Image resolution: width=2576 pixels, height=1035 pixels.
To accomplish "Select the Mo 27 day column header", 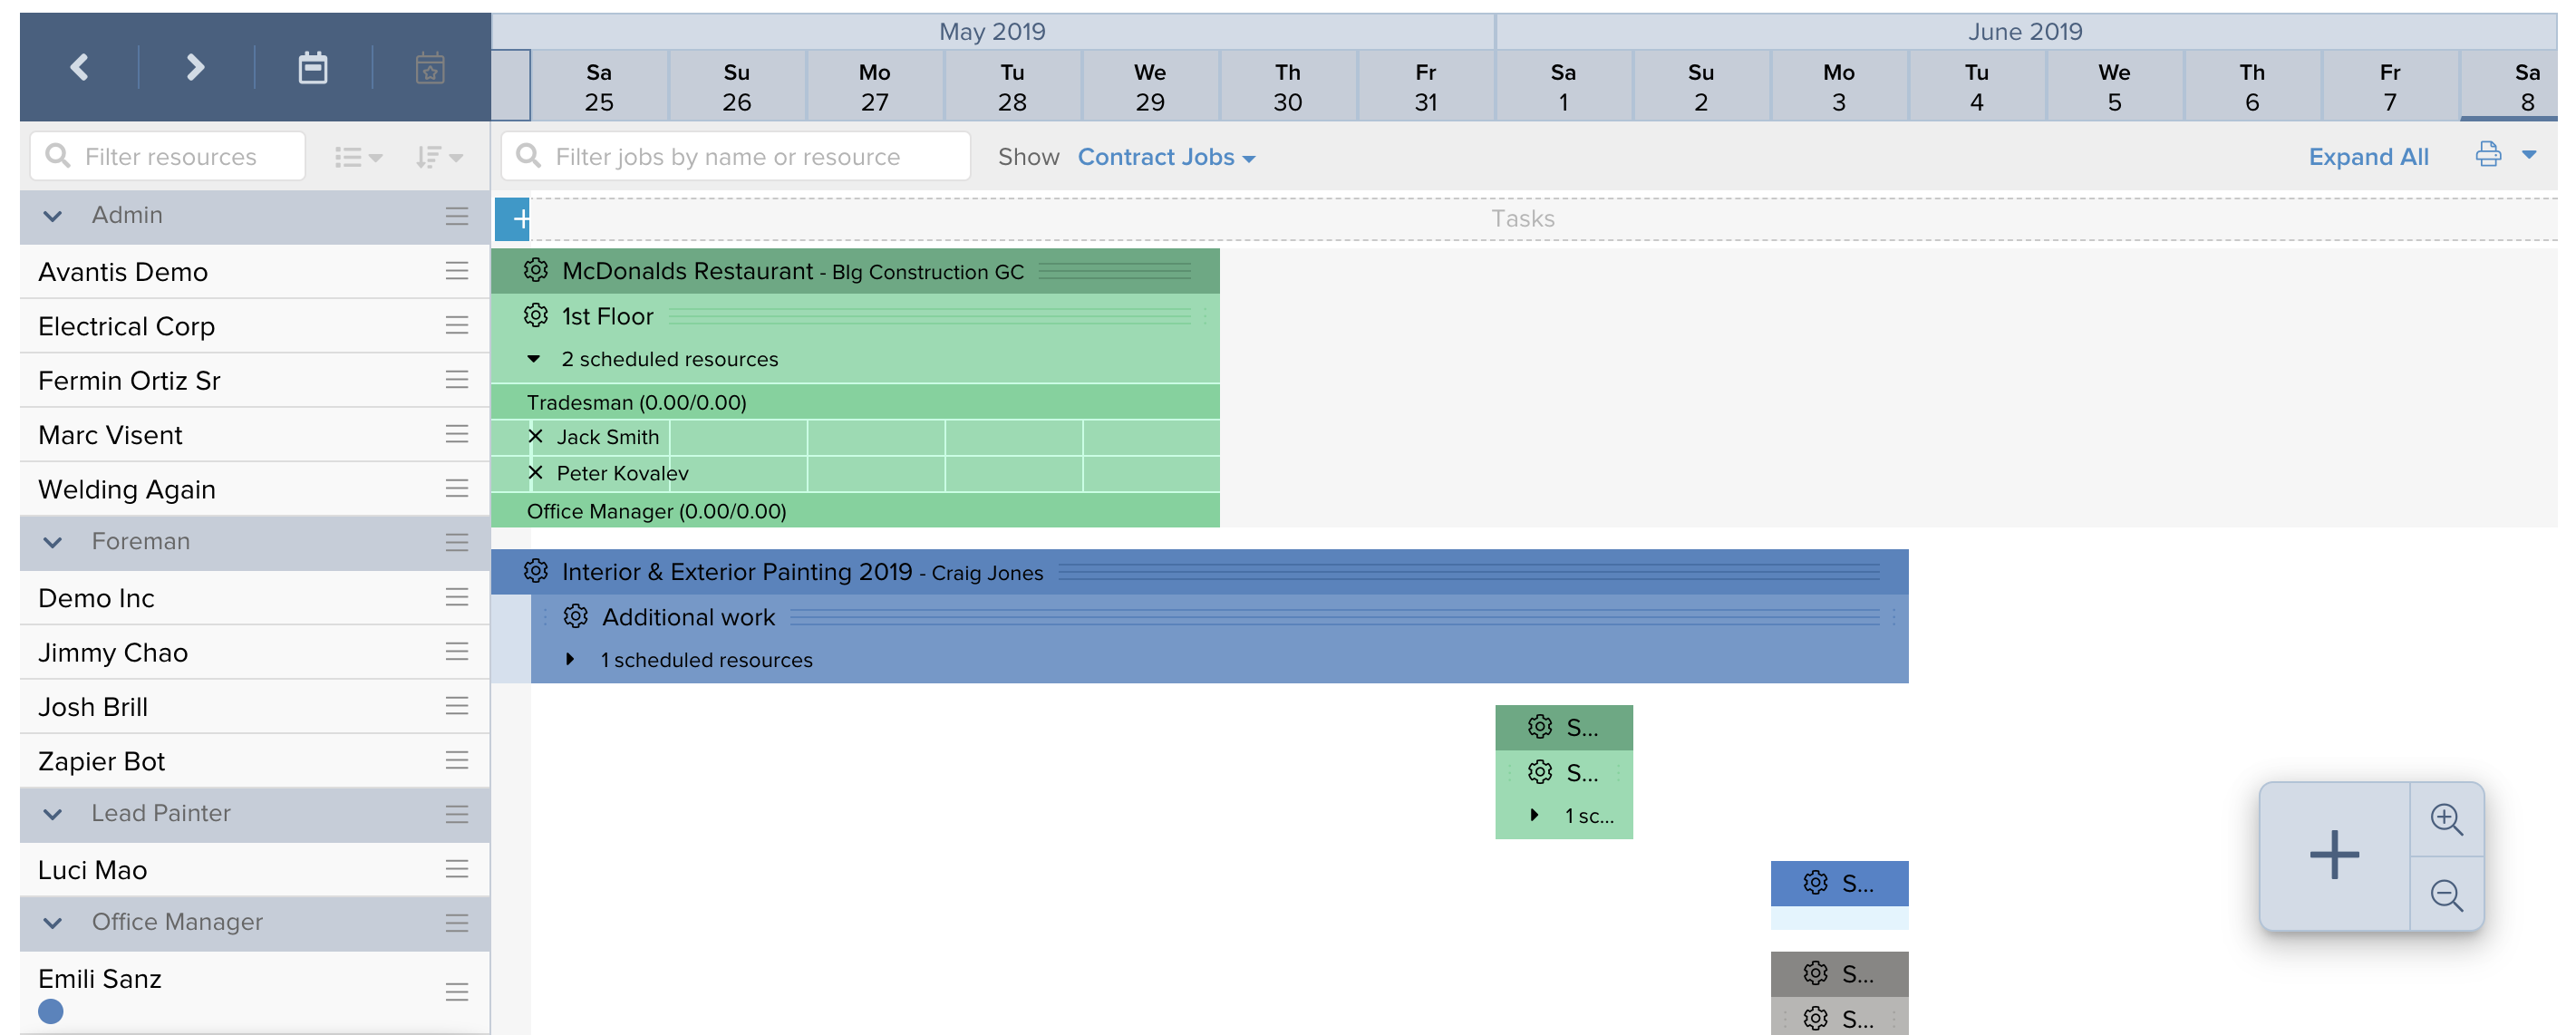I will pyautogui.click(x=875, y=87).
